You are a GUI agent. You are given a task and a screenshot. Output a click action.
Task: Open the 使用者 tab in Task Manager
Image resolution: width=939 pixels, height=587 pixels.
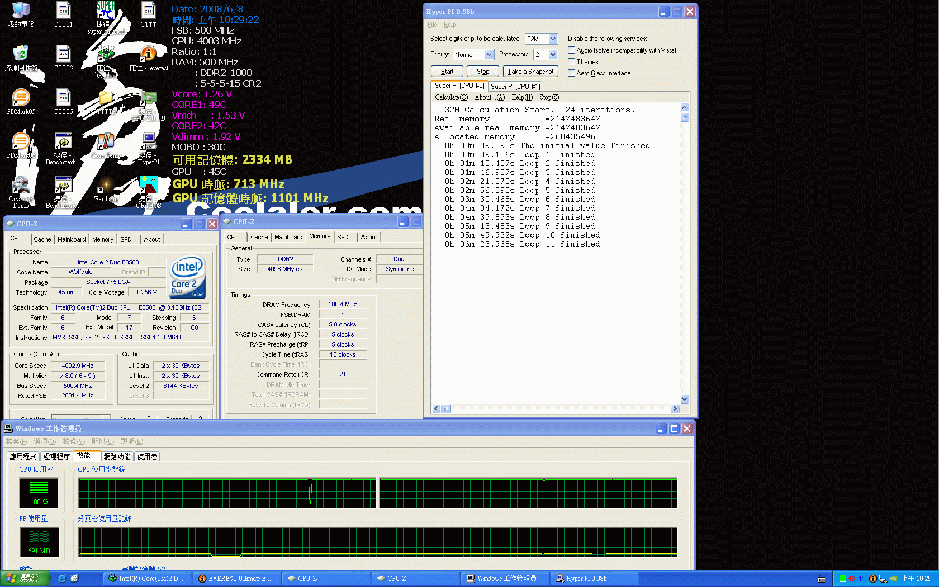147,457
